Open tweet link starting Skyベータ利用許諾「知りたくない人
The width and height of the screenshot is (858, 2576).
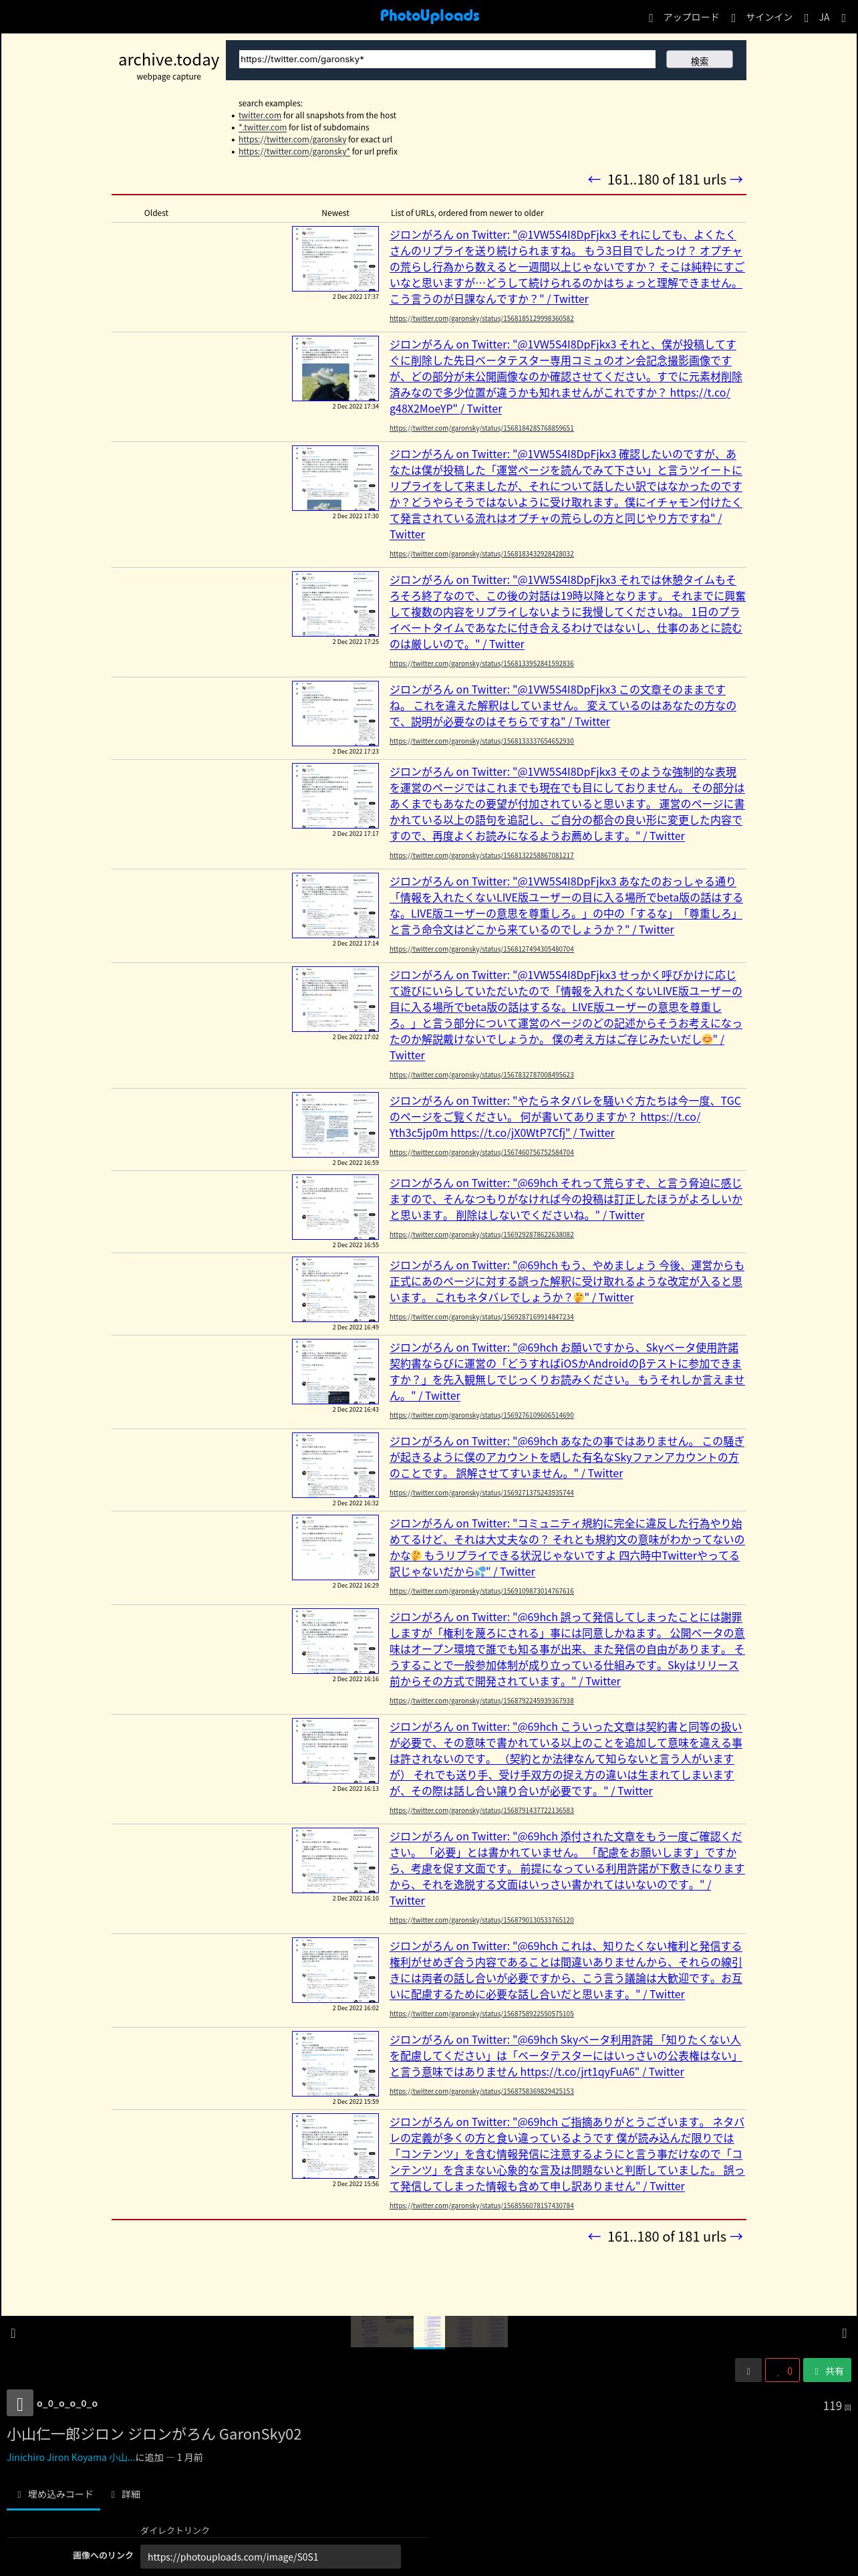(x=567, y=2056)
